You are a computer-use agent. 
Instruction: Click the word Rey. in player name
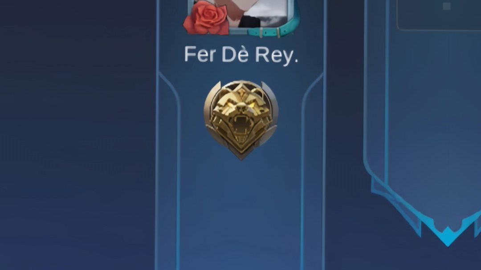(x=277, y=56)
